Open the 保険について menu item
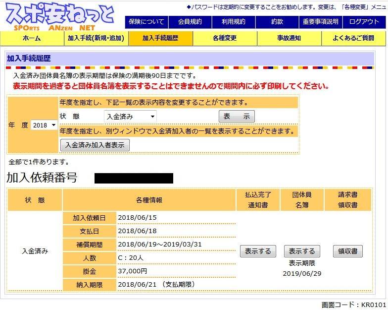 pos(146,22)
